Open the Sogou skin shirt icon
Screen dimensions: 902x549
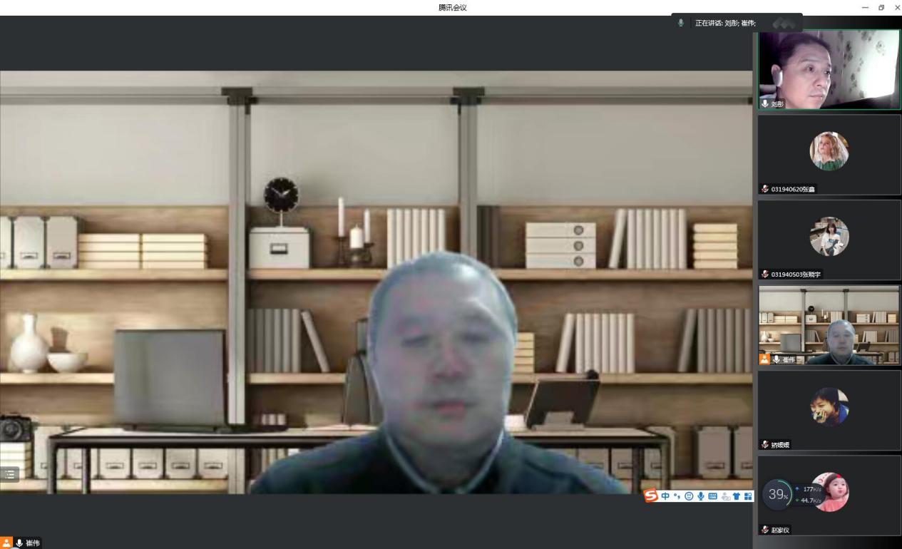tap(737, 496)
